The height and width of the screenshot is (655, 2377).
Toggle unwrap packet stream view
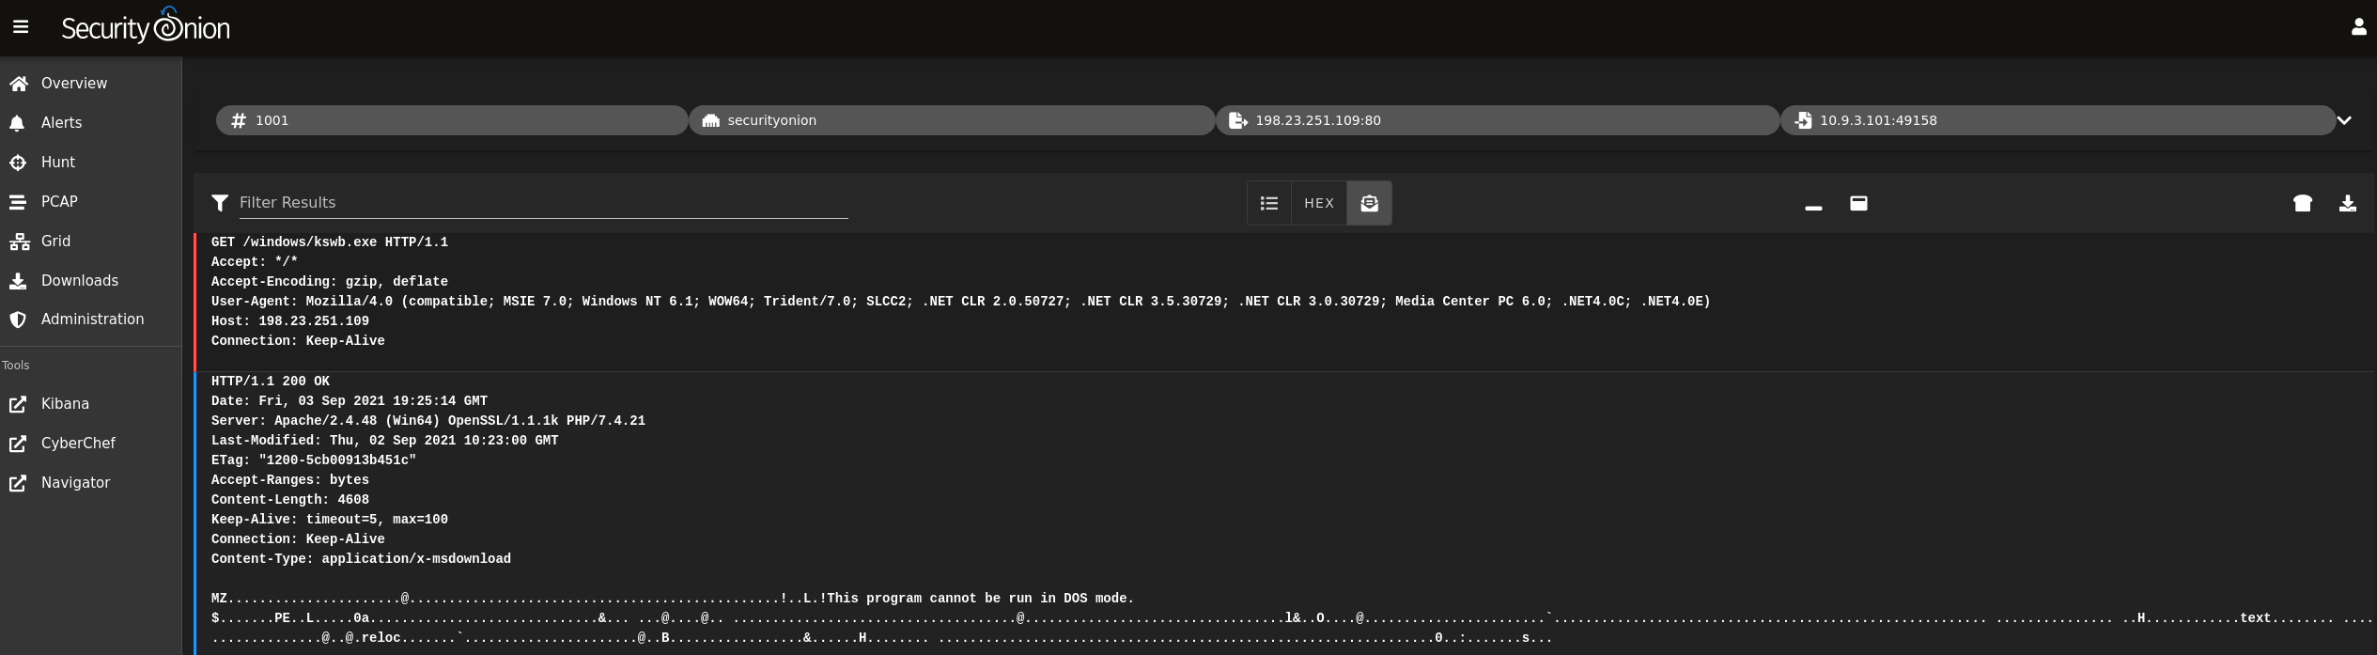tap(1369, 203)
